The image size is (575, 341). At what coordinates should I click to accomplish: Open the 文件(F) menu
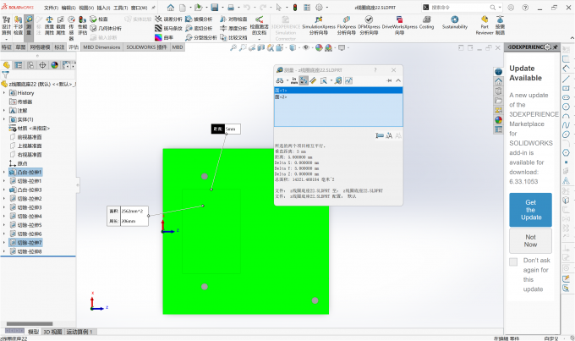tap(51, 8)
